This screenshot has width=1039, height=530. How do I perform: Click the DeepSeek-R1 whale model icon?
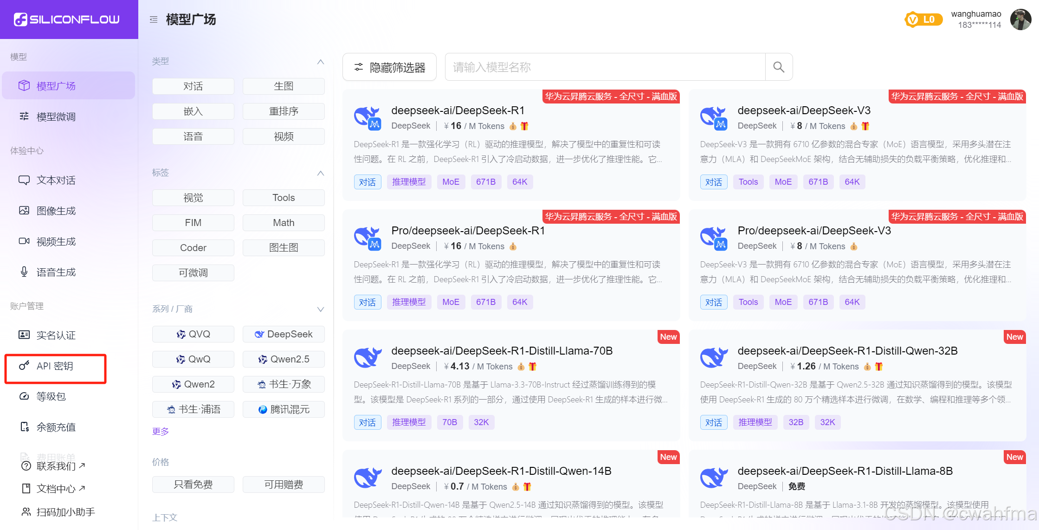(x=367, y=117)
